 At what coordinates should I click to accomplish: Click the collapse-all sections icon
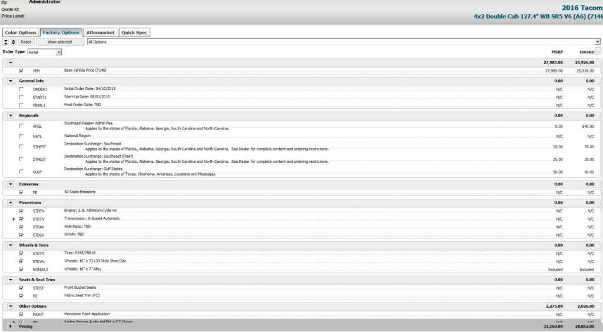[x=6, y=42]
